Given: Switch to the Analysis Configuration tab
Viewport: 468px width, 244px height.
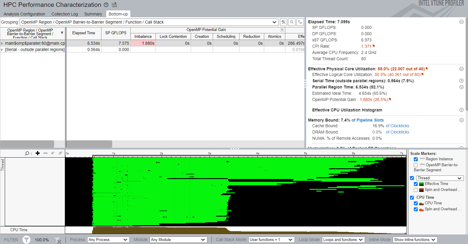Looking at the screenshot, I should (24, 14).
